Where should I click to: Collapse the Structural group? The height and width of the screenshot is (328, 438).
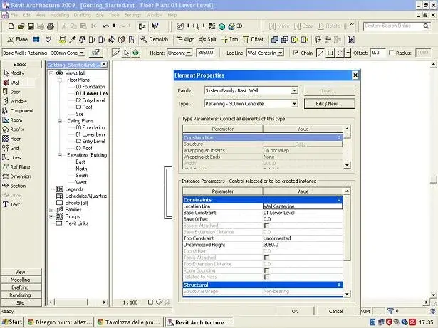pyautogui.click(x=339, y=285)
